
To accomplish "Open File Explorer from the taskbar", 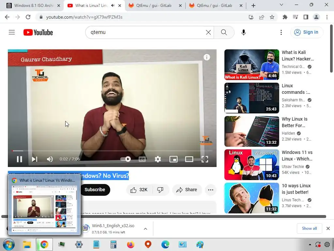I will [x=27, y=244].
